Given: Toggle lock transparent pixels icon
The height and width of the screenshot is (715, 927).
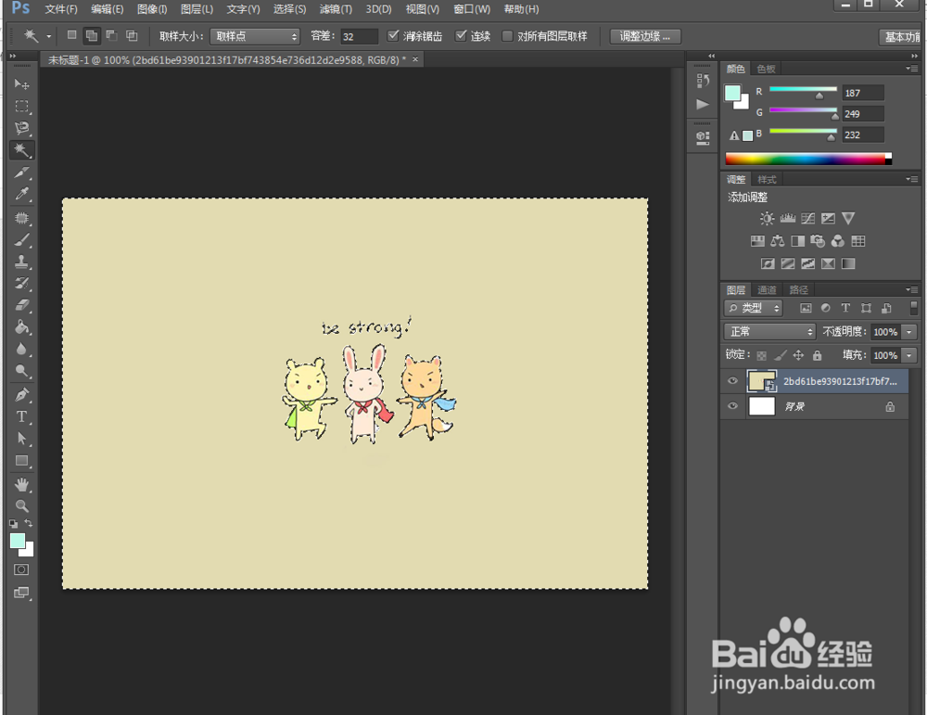Looking at the screenshot, I should pos(761,355).
